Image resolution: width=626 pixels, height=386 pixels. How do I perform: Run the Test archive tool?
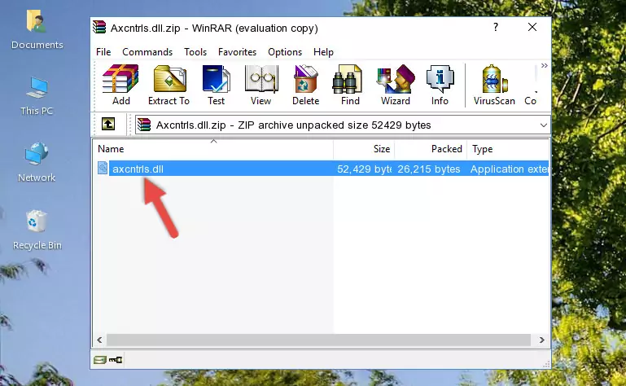(216, 86)
